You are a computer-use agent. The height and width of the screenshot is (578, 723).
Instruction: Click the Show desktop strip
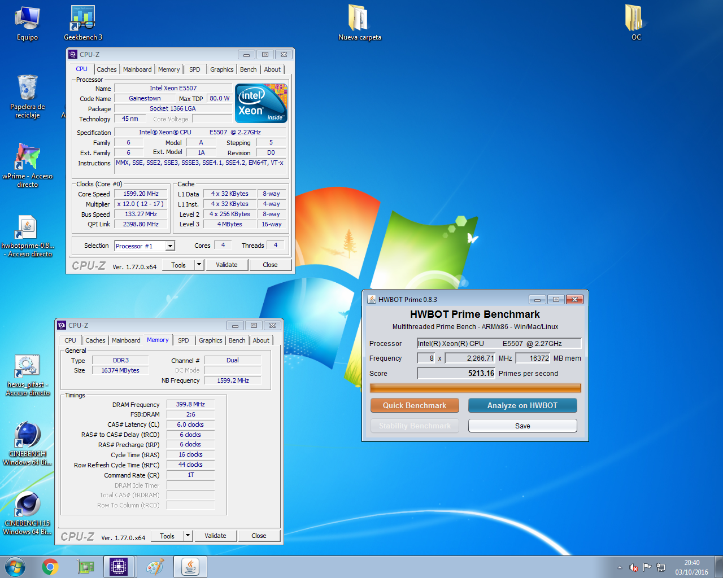[719, 567]
